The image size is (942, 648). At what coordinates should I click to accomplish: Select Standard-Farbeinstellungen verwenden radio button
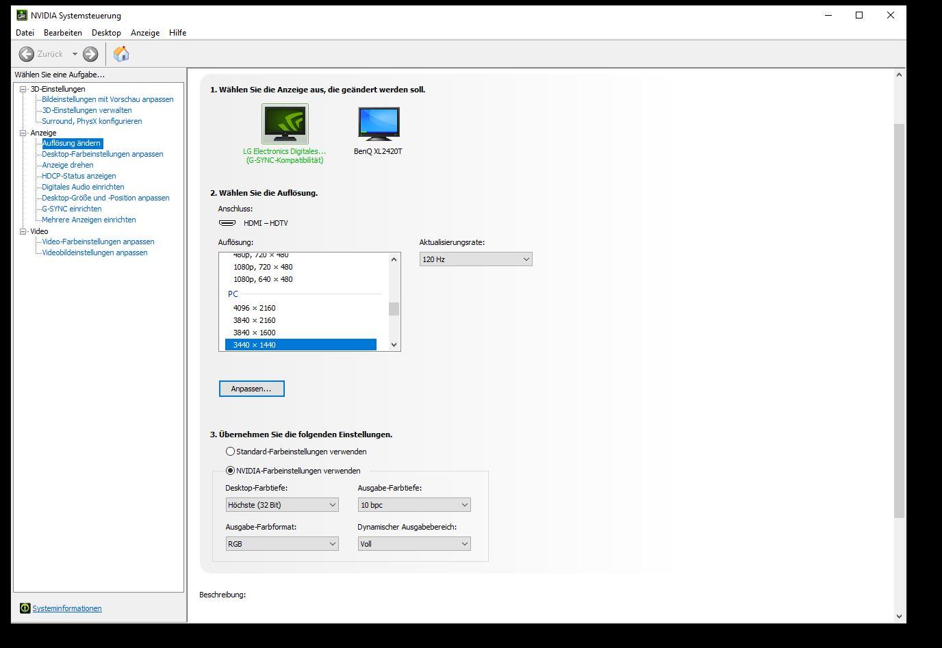[x=230, y=452]
